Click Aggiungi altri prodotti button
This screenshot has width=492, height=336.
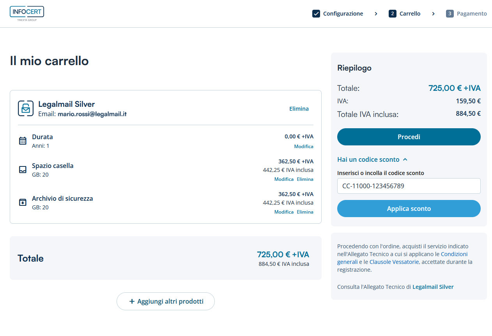click(166, 301)
